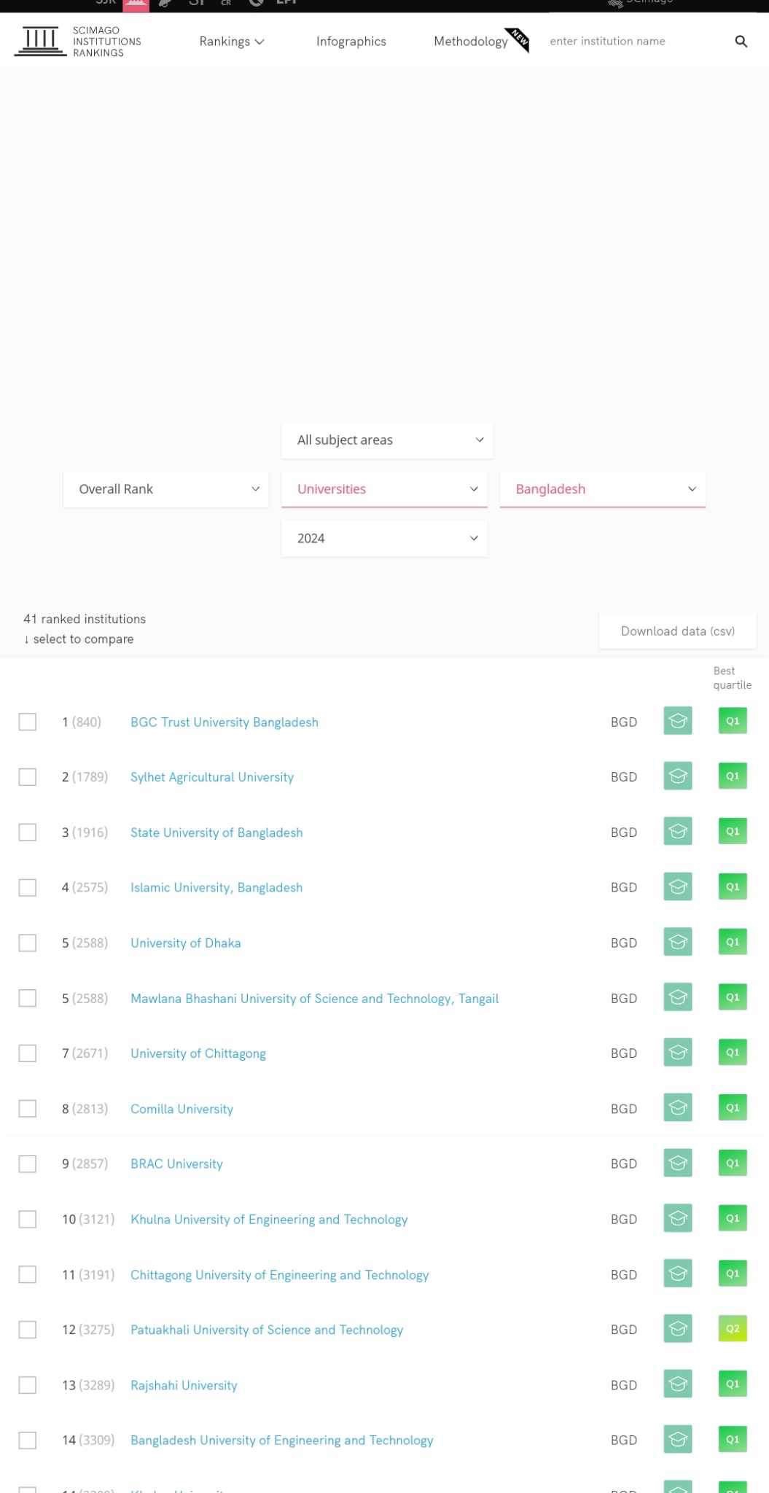Open the BGC Trust University Bangladesh link
The image size is (769, 1493).
pyautogui.click(x=225, y=722)
